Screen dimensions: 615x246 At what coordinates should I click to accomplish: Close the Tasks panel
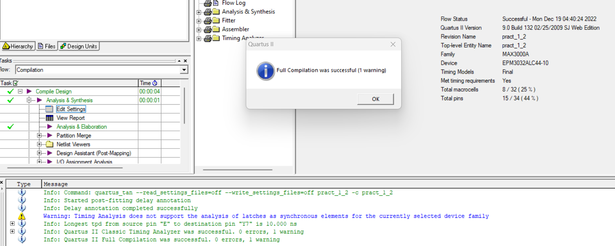[186, 61]
